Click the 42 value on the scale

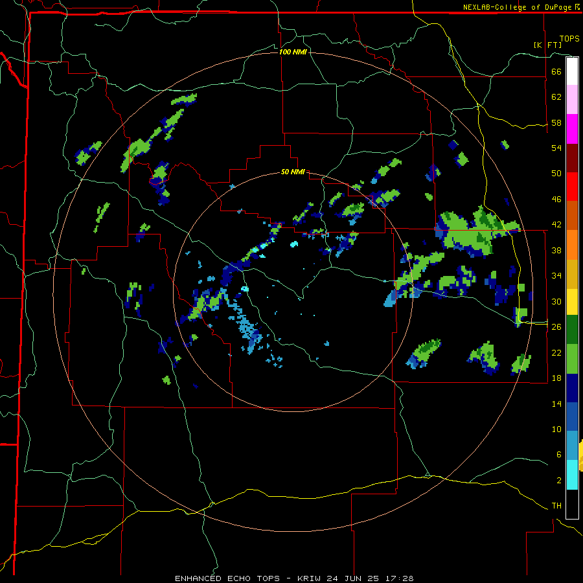tap(556, 225)
